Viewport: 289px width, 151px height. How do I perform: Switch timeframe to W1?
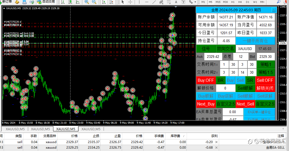coord(255,2)
